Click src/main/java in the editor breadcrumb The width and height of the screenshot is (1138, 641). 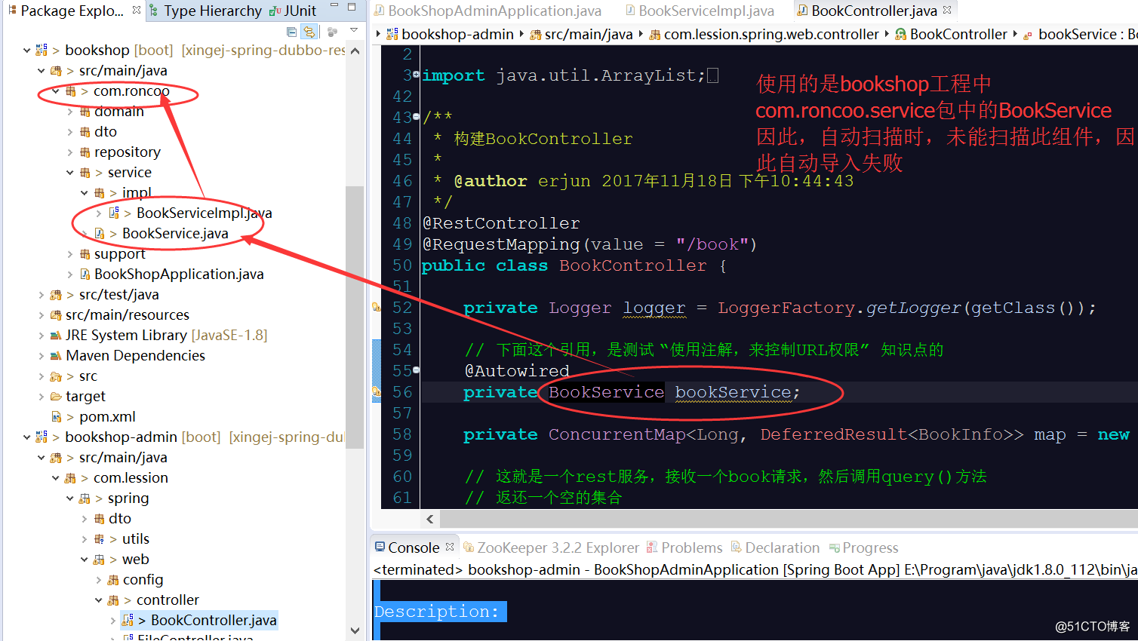589,34
